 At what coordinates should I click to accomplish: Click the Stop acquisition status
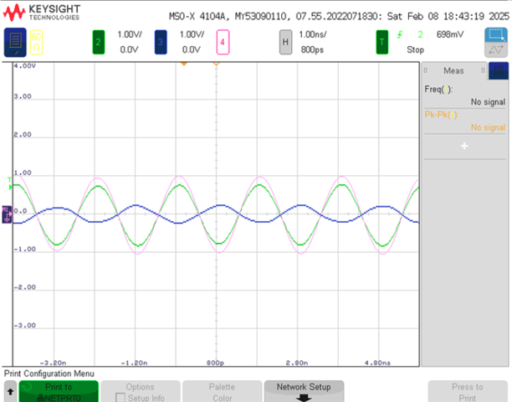(415, 49)
